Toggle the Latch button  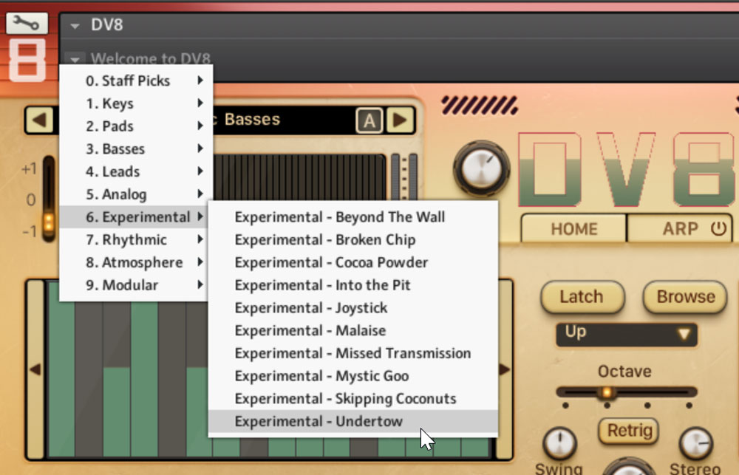tap(582, 297)
